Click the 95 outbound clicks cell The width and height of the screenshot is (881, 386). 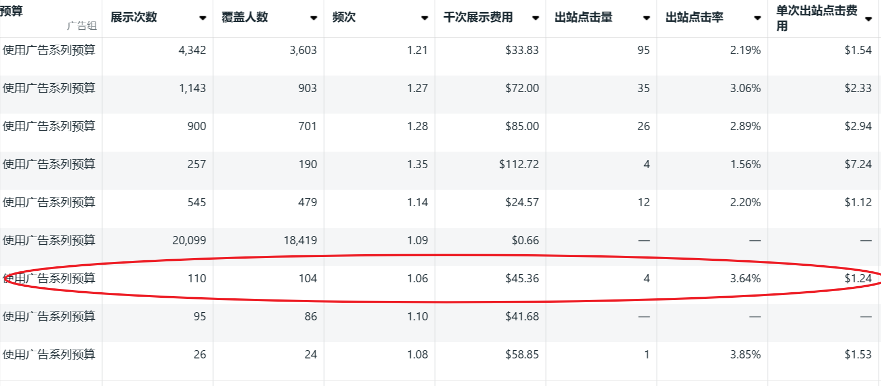(644, 50)
